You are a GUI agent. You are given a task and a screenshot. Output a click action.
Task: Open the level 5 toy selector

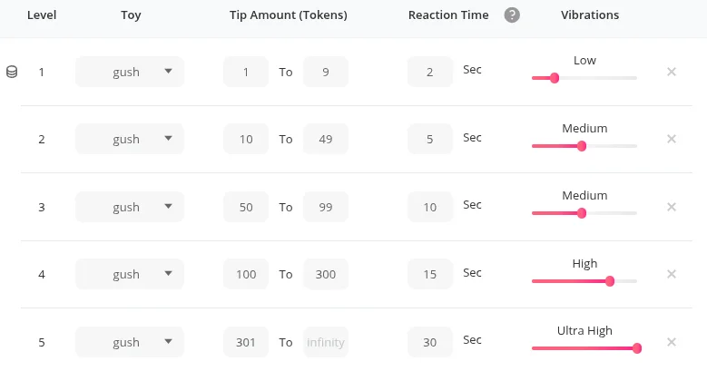pyautogui.click(x=130, y=342)
